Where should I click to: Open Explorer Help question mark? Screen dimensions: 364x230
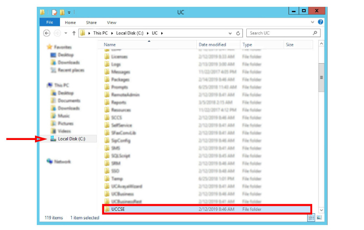[320, 22]
